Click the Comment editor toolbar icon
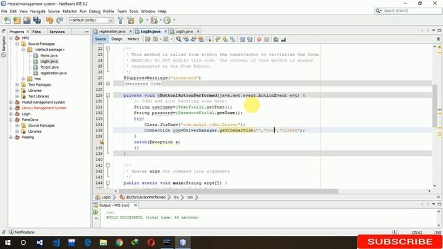Viewport: 443px width, 249px height. 276,39
